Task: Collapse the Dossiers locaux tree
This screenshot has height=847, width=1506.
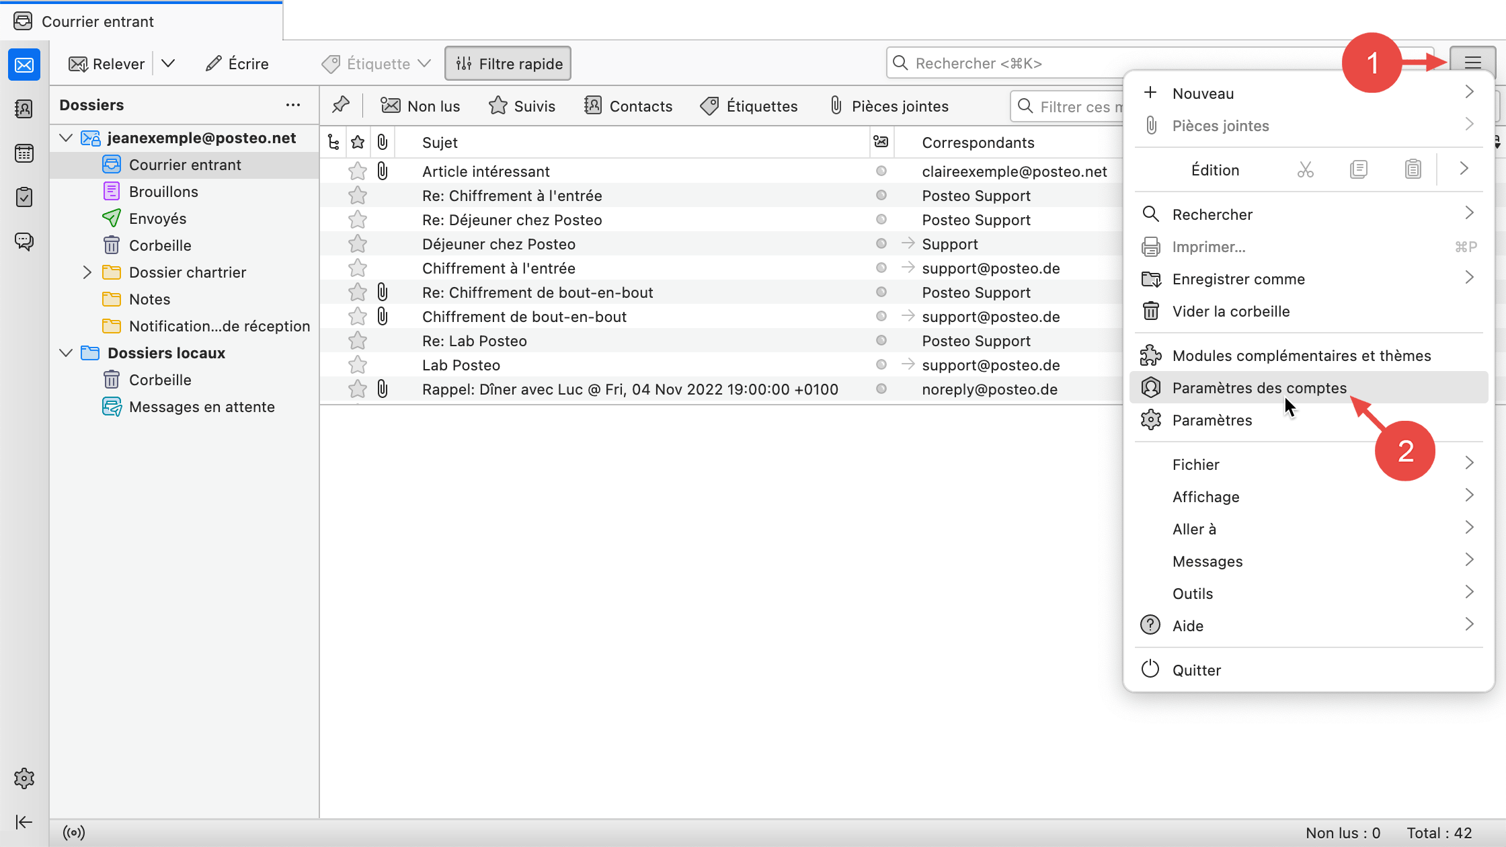Action: tap(66, 353)
